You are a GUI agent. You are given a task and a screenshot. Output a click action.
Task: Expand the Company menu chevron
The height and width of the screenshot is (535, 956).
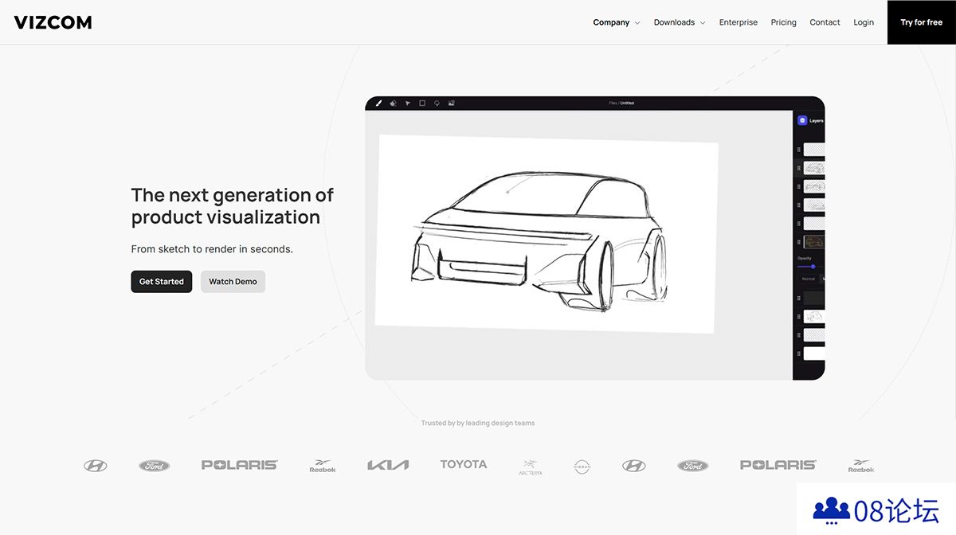(637, 23)
